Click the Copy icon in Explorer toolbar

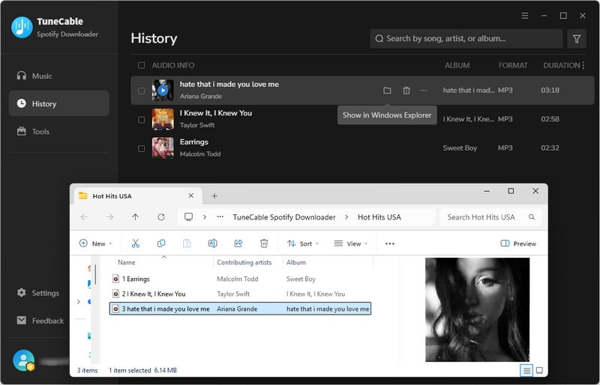[161, 243]
